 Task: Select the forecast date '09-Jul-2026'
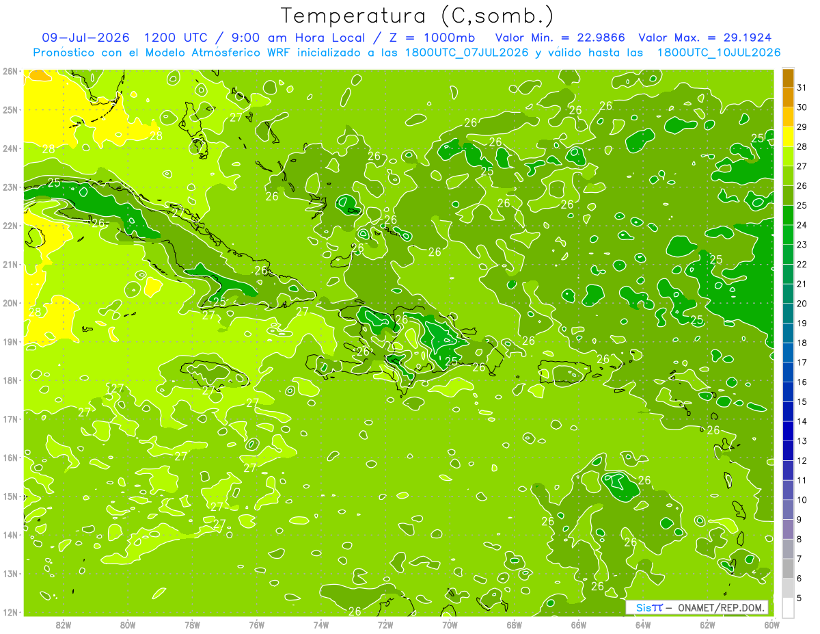pos(85,38)
